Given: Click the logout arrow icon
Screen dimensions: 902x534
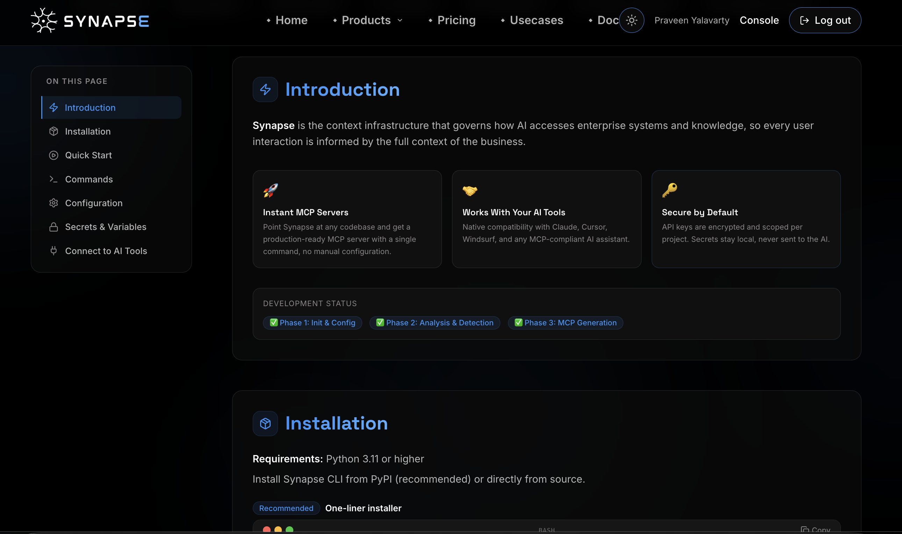Looking at the screenshot, I should [804, 21].
